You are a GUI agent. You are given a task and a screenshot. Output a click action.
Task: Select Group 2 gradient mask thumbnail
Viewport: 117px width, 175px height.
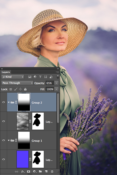pos(24,102)
